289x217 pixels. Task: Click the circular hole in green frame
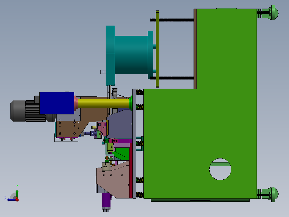click(220, 169)
